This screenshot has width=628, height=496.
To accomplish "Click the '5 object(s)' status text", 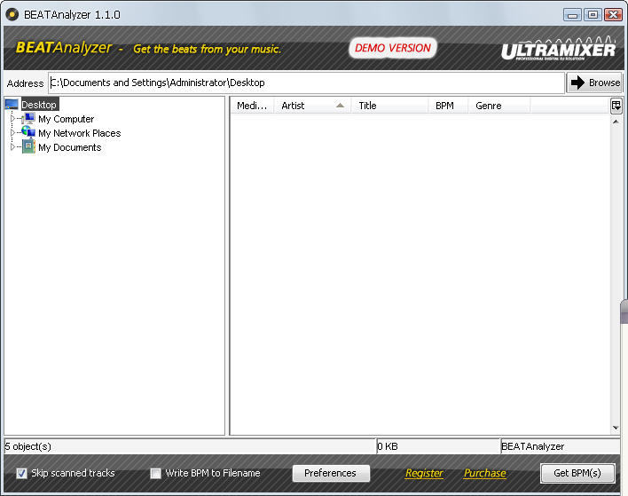I will (28, 446).
